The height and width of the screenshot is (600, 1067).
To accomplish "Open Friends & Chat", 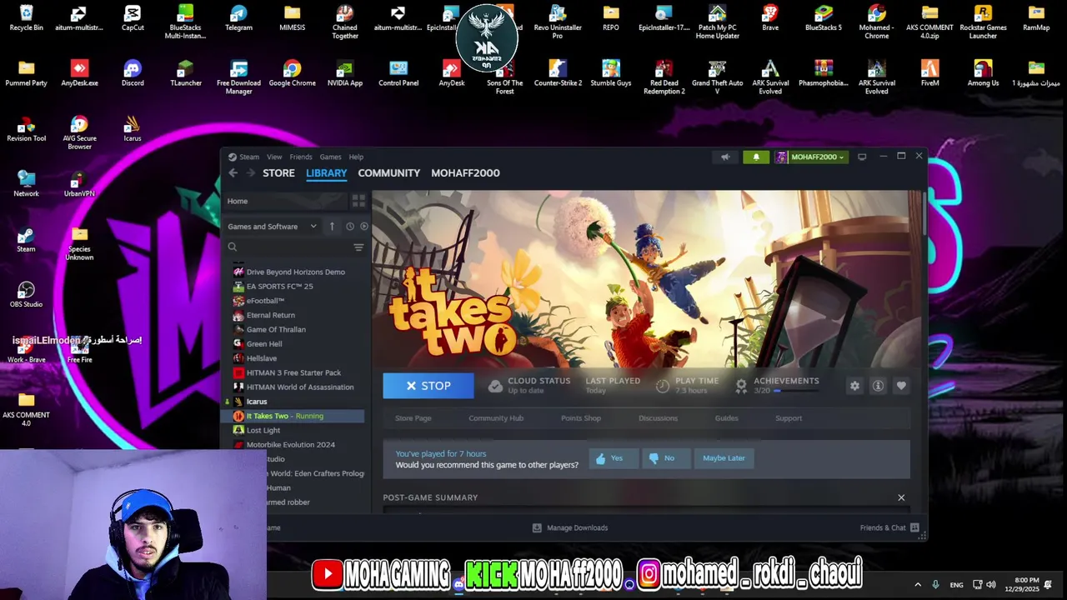I will click(889, 527).
